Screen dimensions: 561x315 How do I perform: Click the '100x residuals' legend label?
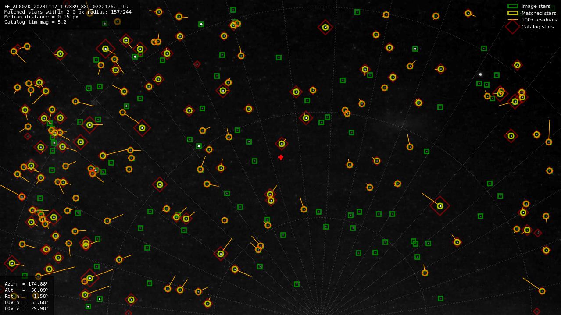(x=539, y=20)
